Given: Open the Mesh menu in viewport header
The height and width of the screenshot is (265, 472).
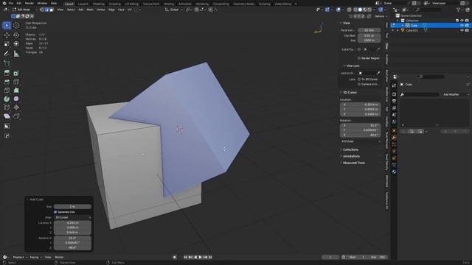Looking at the screenshot, I should coord(90,10).
